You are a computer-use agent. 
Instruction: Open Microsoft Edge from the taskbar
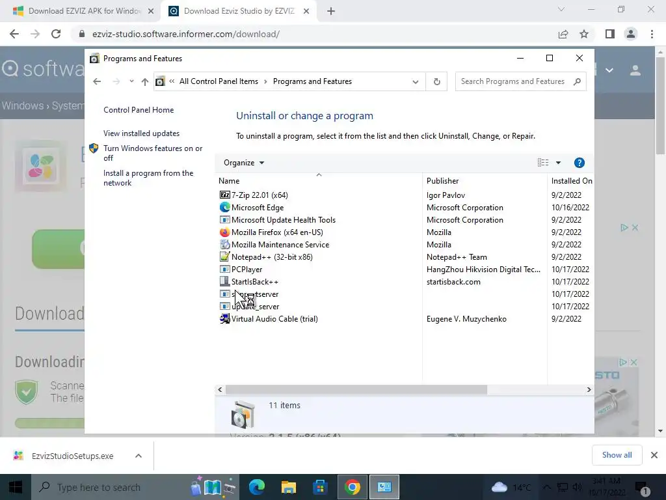tap(256, 487)
